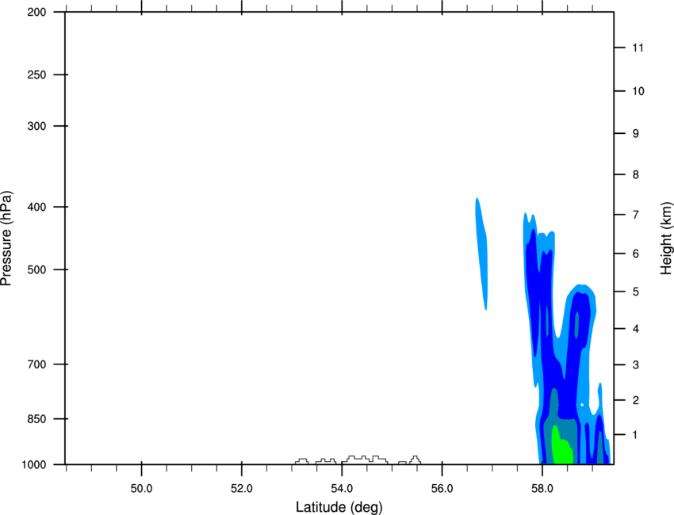Select the 300 pressure tick label
The image size is (674, 515).
36,126
